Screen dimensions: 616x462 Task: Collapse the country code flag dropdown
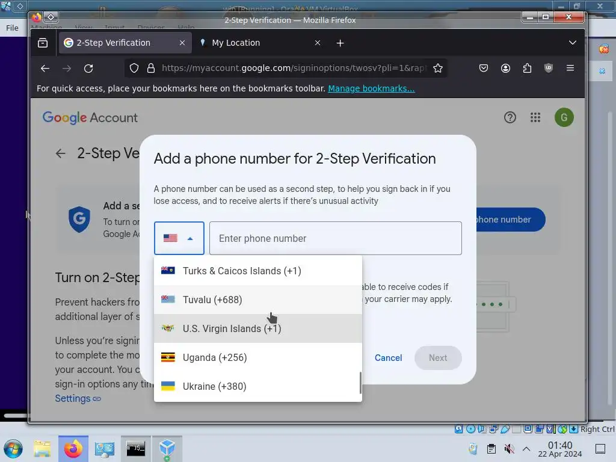[x=179, y=238]
